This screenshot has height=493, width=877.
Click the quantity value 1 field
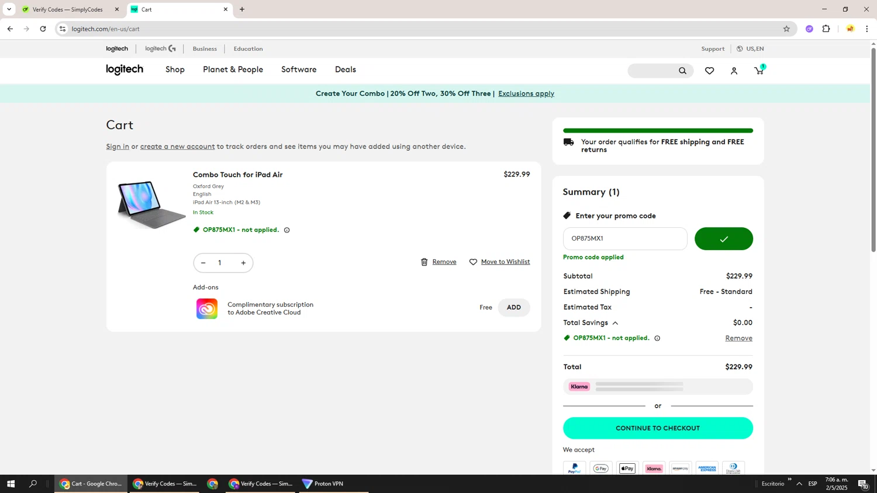tap(220, 263)
